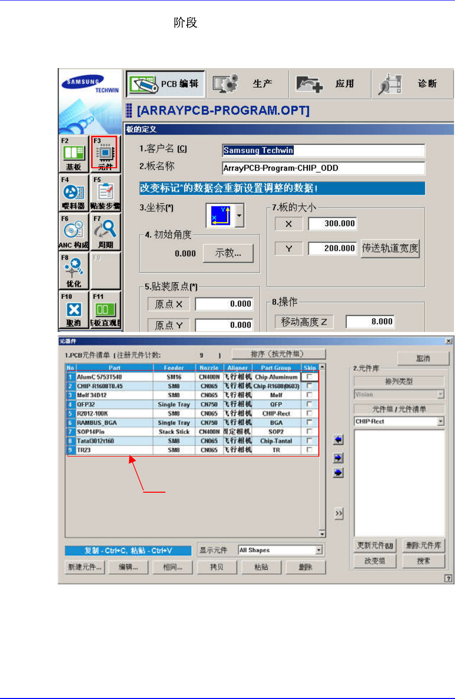The height and width of the screenshot is (699, 455).
Task: Open the F6 ANC 构成 icon
Action: point(74,232)
